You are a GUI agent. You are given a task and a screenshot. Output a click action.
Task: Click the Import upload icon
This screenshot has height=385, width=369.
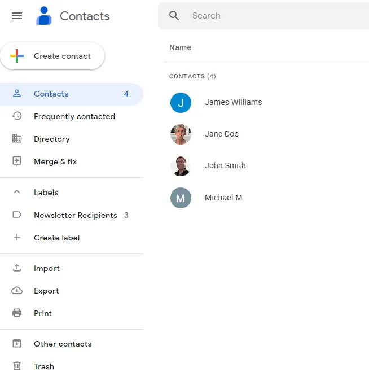pyautogui.click(x=17, y=268)
